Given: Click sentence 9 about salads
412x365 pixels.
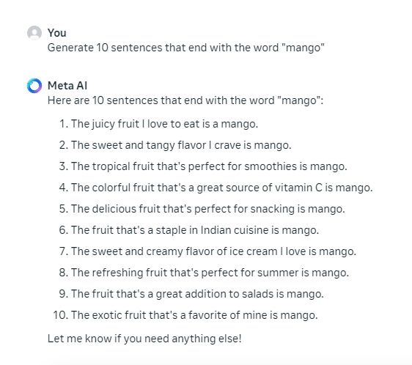Looking at the screenshot, I should [x=197, y=294].
